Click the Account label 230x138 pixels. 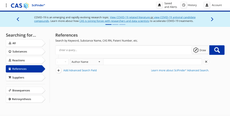click(217, 5)
